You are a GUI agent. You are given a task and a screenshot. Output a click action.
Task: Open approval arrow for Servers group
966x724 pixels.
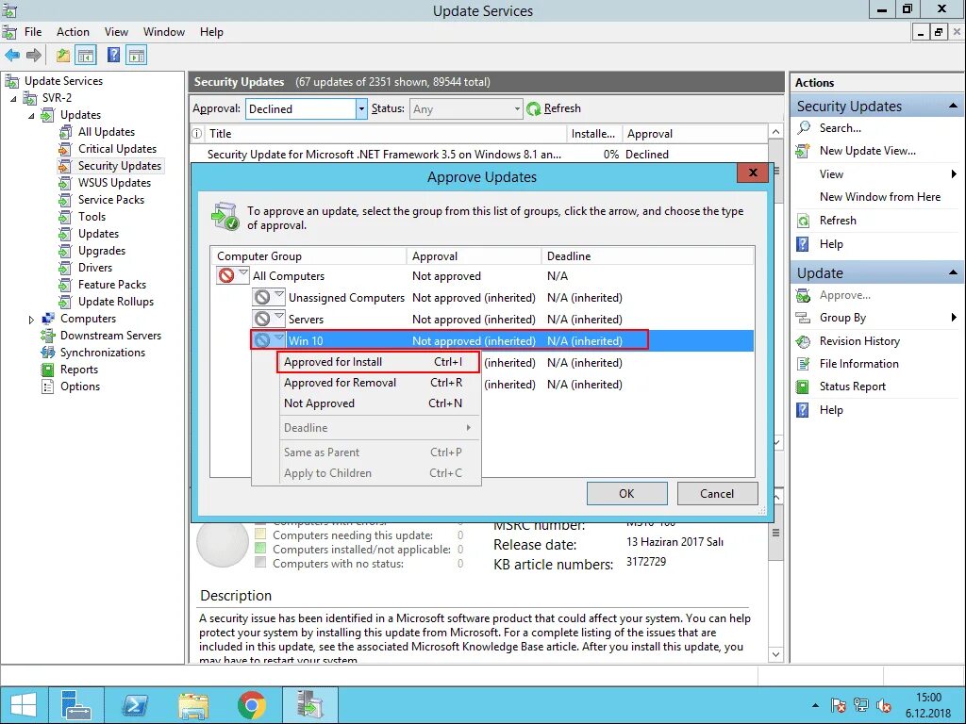pyautogui.click(x=279, y=319)
